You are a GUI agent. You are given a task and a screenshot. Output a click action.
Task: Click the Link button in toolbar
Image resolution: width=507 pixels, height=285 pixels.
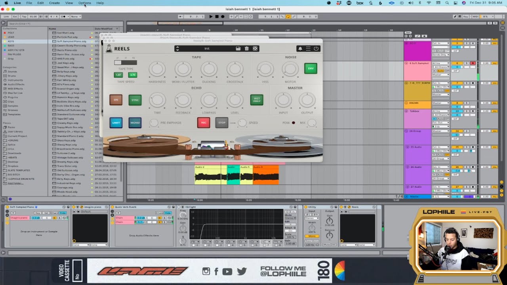click(6, 17)
